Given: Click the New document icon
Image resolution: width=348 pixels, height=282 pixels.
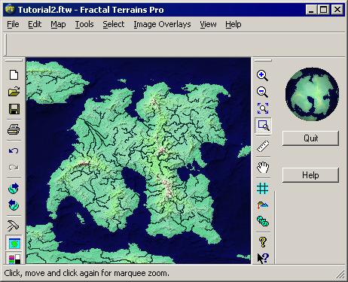Looking at the screenshot, I should pyautogui.click(x=14, y=75).
